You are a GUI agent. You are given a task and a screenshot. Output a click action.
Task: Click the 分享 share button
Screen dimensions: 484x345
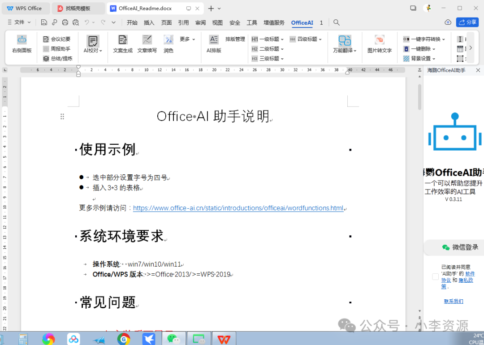pos(467,22)
